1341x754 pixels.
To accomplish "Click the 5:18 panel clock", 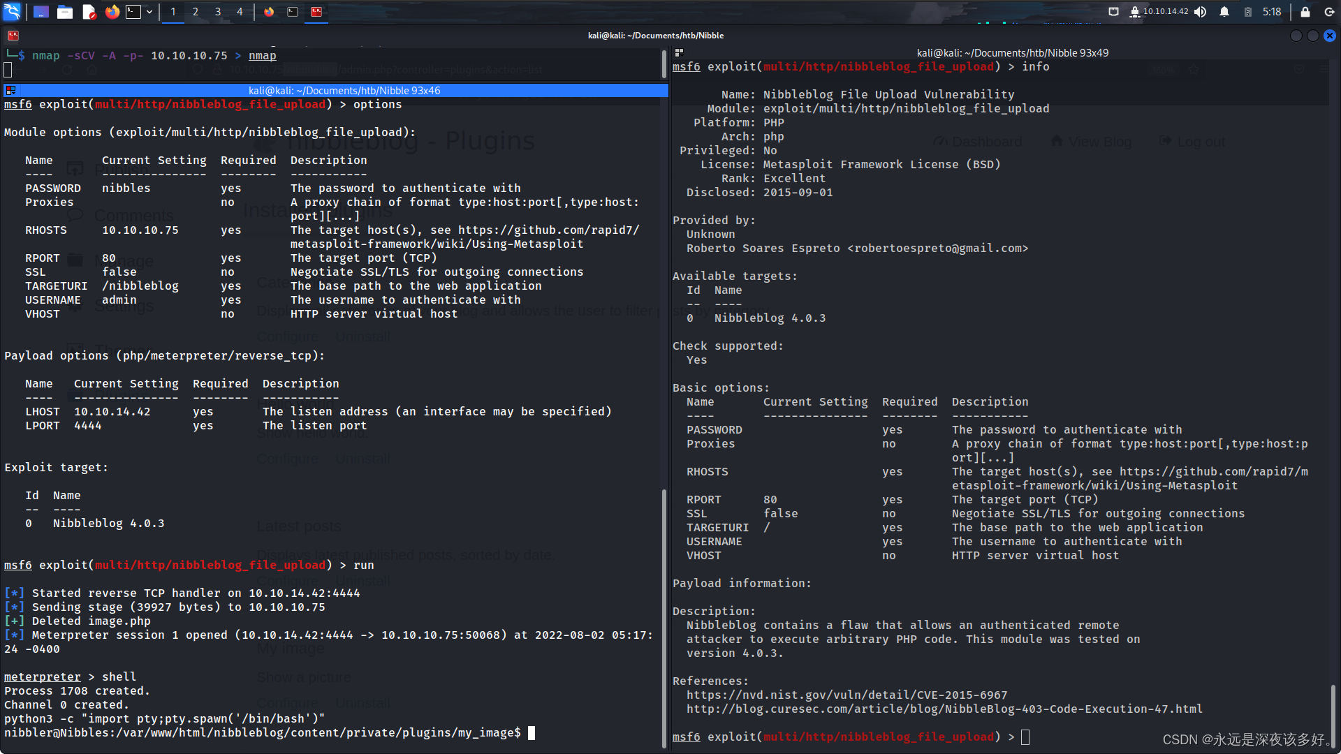I will (x=1272, y=12).
